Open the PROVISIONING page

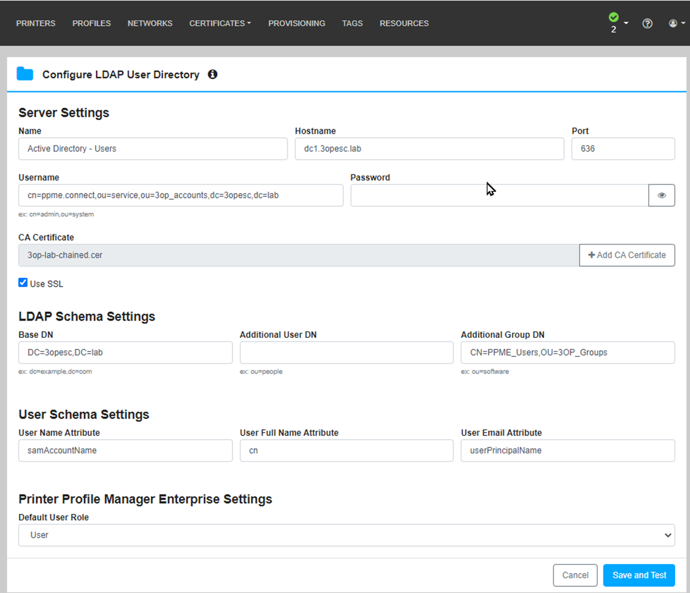296,23
